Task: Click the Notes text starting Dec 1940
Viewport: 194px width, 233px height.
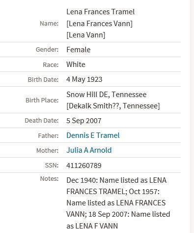Action: tap(118, 203)
